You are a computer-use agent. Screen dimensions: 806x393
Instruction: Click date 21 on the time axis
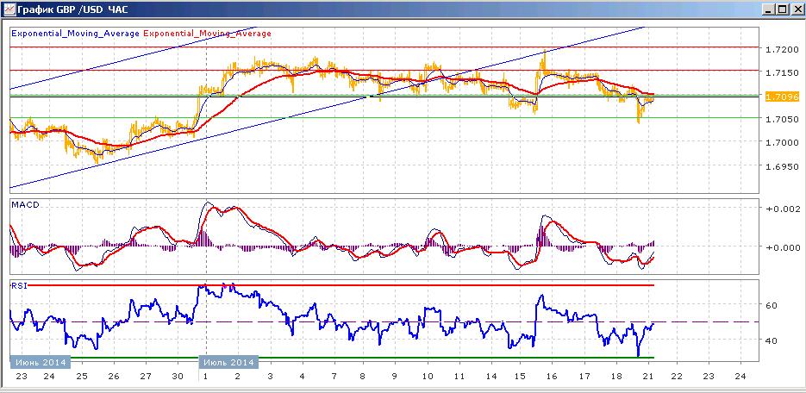coord(647,376)
